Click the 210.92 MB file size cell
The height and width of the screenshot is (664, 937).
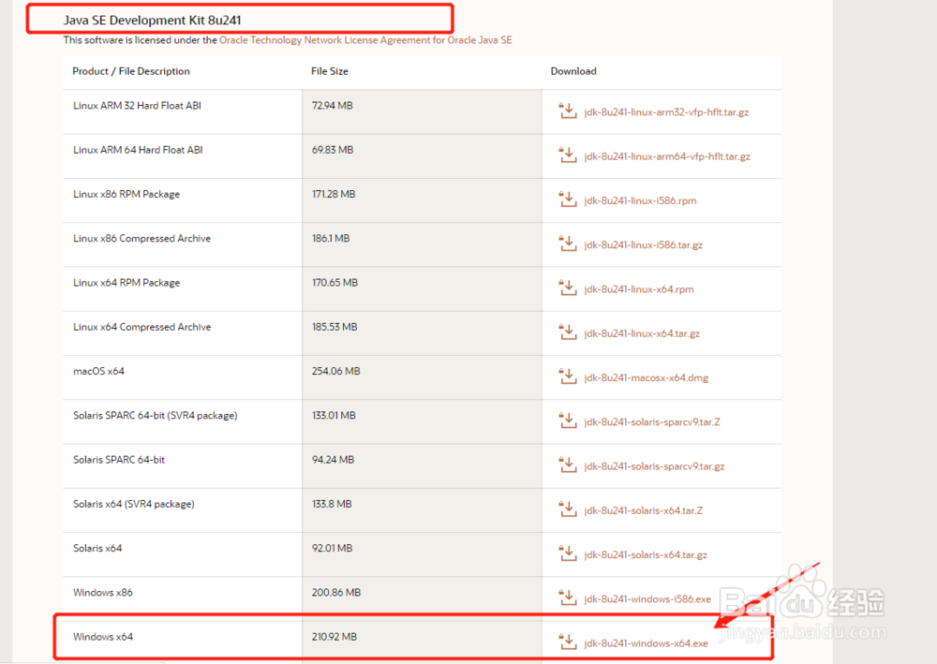[x=422, y=642]
